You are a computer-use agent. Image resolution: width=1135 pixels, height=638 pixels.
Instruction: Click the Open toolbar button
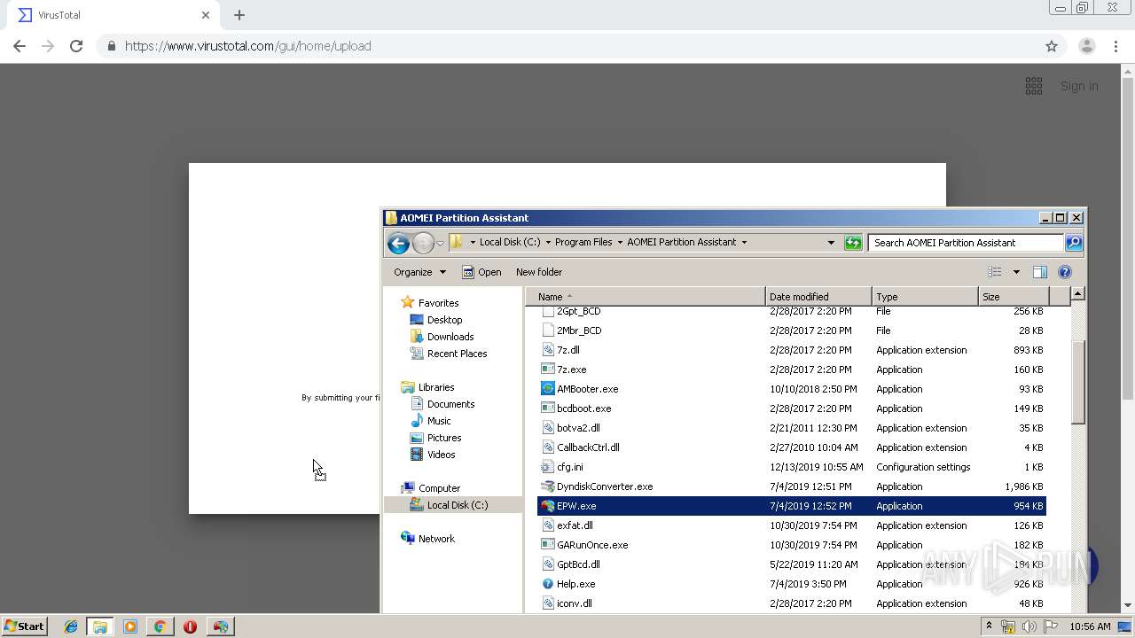point(481,272)
